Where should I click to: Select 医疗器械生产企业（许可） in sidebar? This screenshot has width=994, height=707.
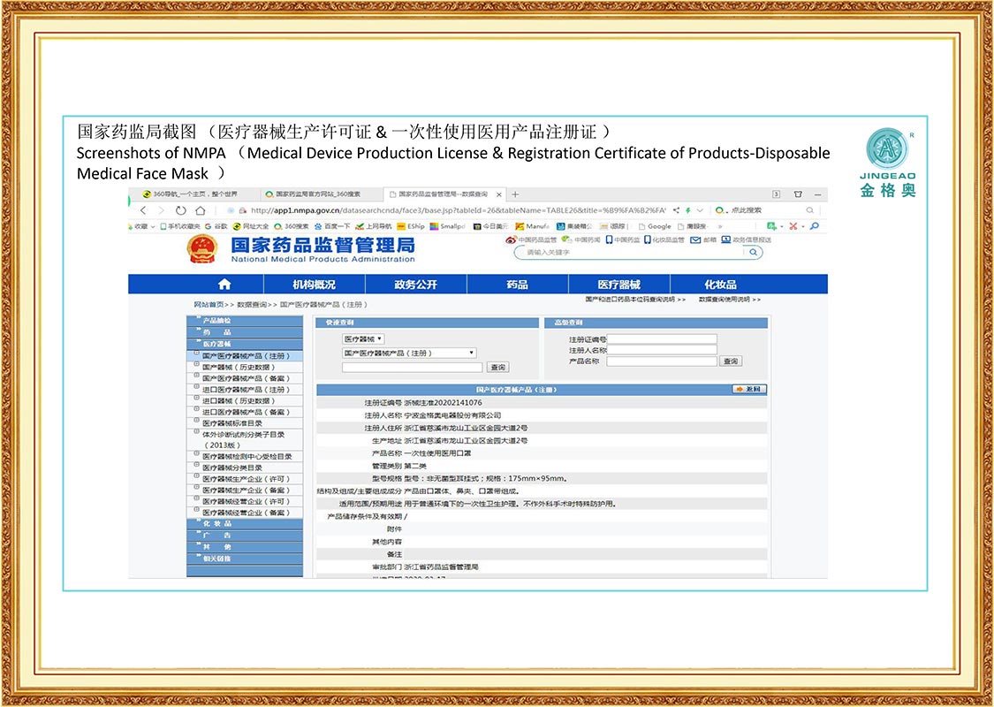point(246,479)
